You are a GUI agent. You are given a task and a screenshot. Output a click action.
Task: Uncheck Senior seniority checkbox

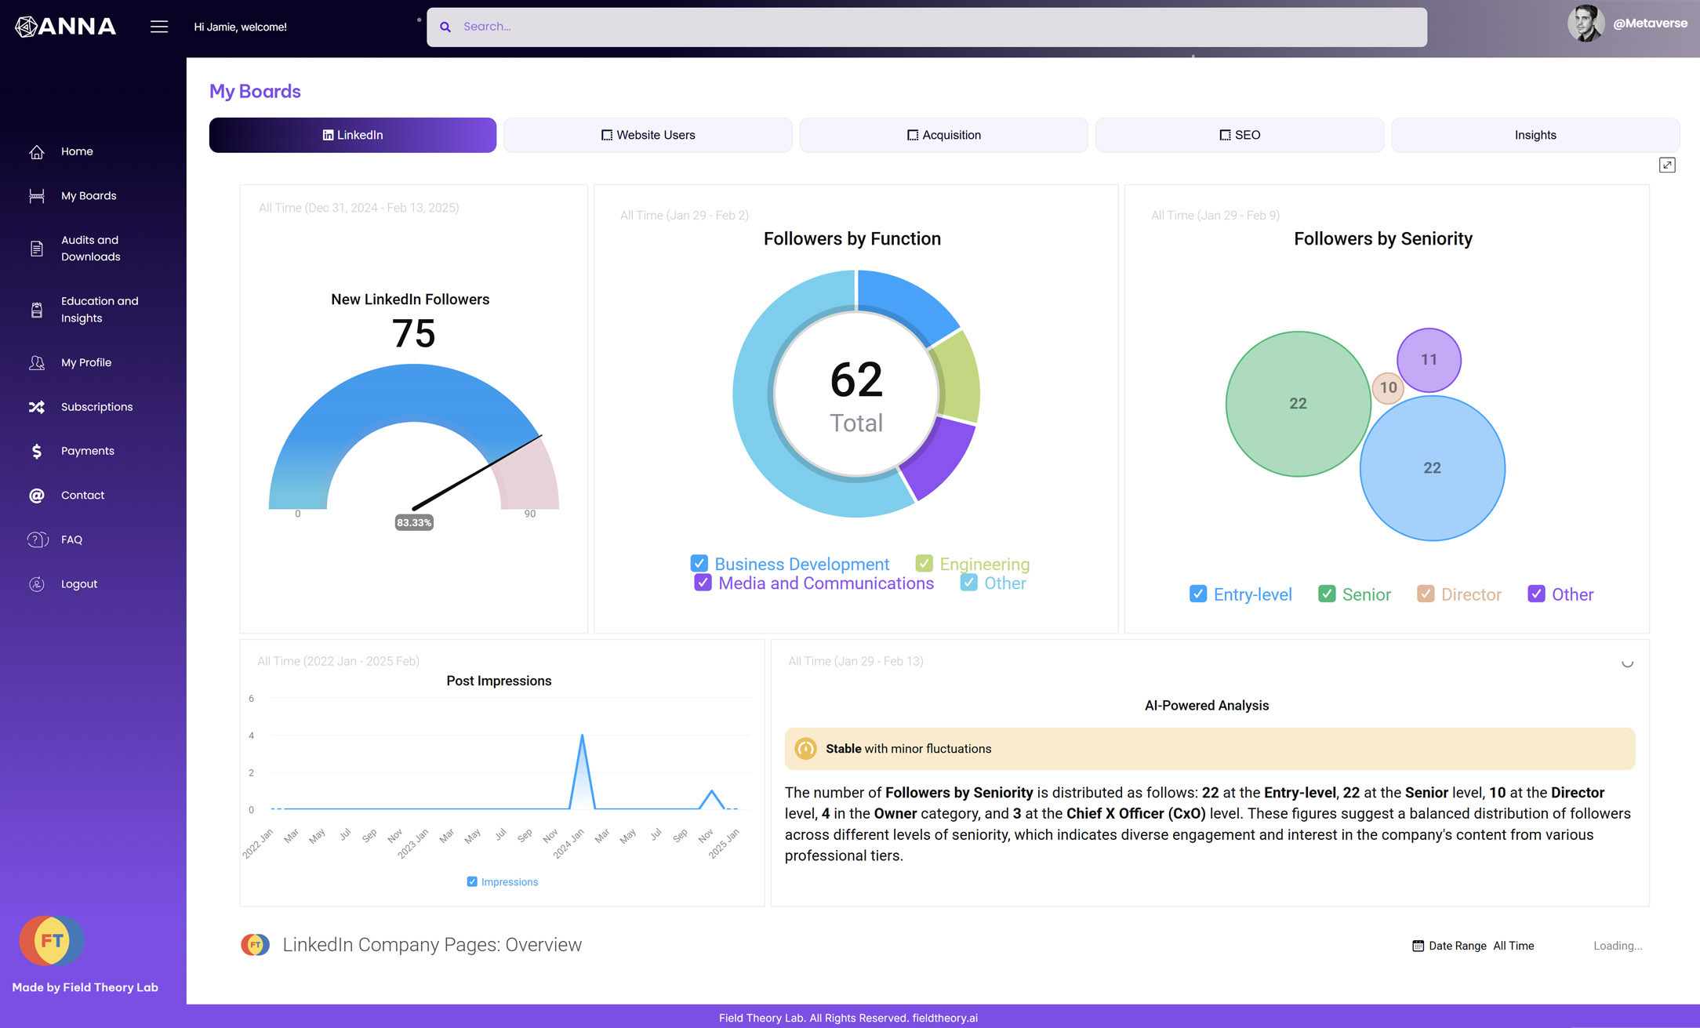click(x=1327, y=594)
